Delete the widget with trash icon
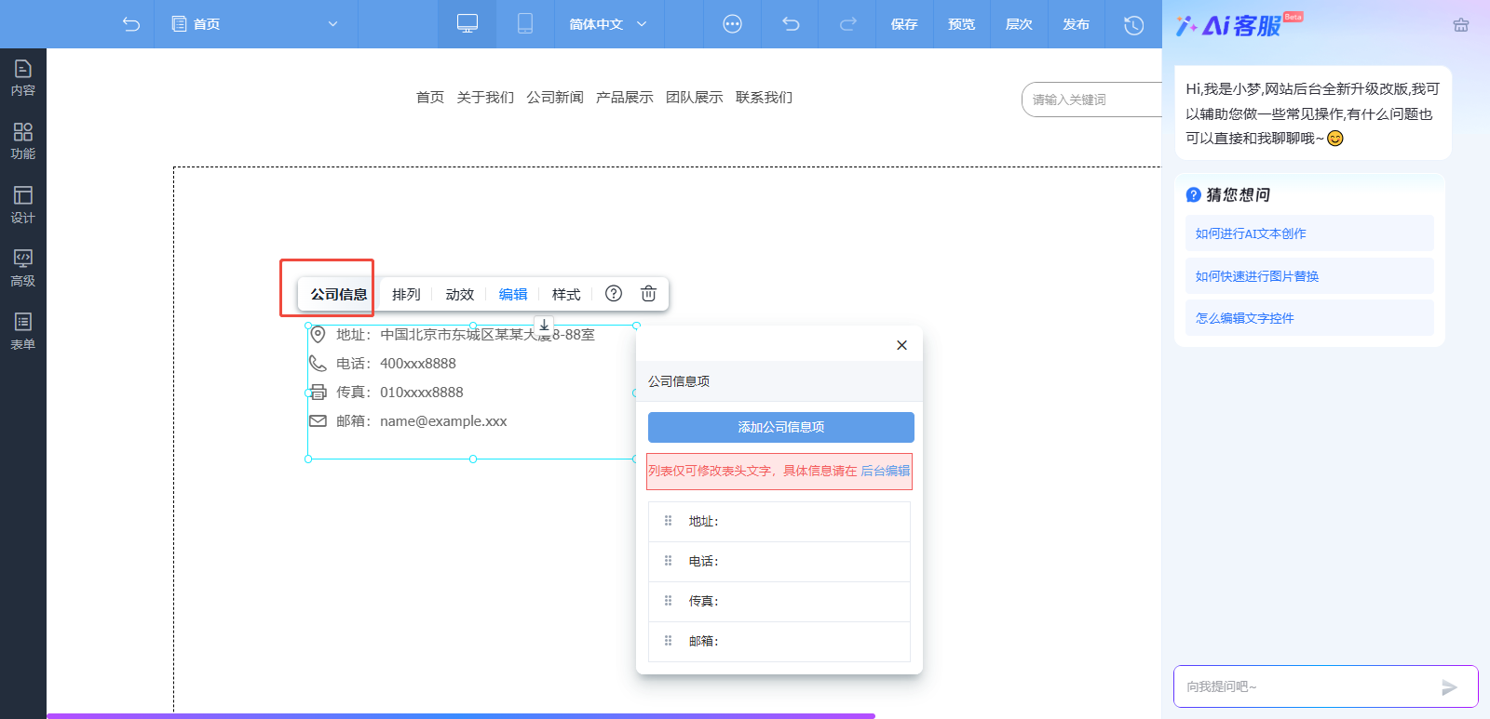Screen dimensions: 1490x719 pos(649,293)
